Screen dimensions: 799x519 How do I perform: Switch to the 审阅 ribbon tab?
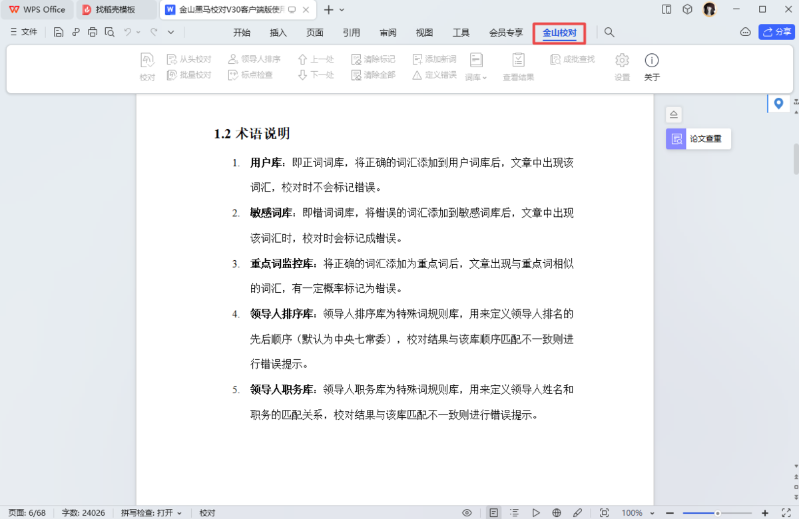pyautogui.click(x=388, y=32)
